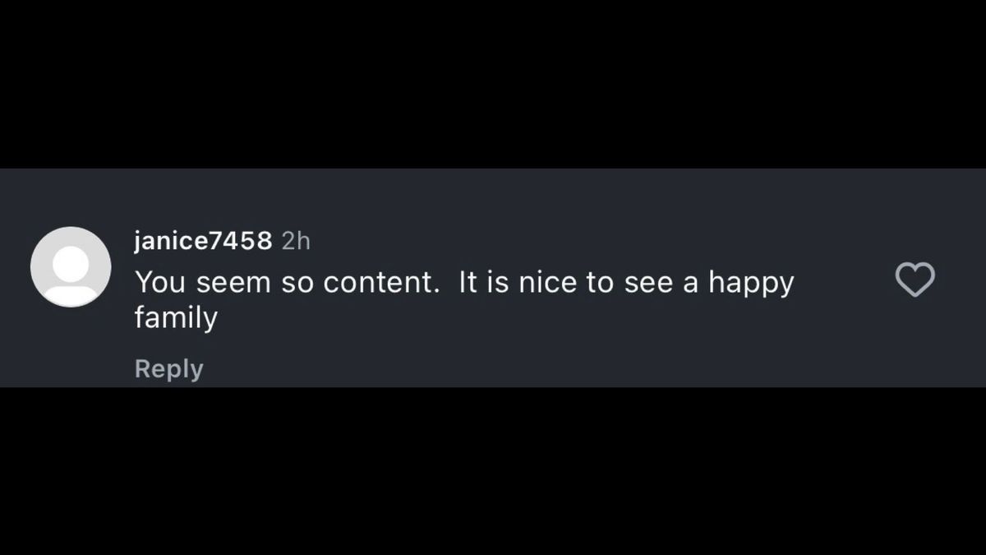
Task: Click the phrase "happy" in the comment
Action: (x=751, y=284)
